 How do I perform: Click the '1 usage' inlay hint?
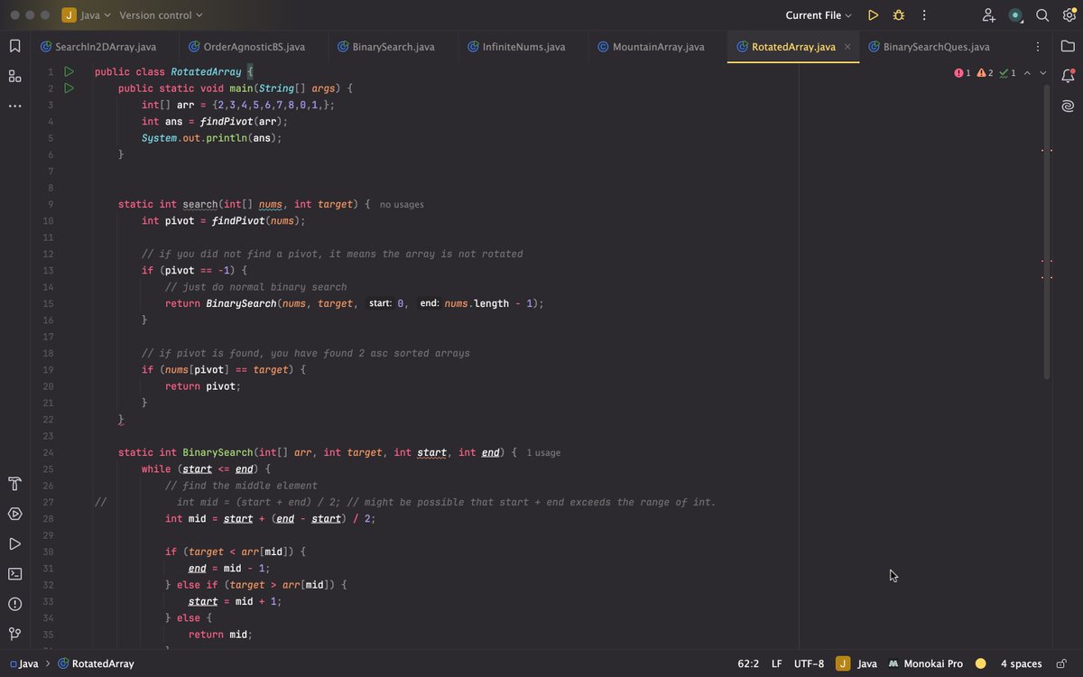click(x=544, y=453)
